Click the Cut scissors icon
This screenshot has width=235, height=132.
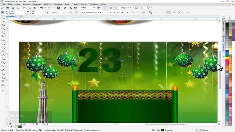pos(25,8)
